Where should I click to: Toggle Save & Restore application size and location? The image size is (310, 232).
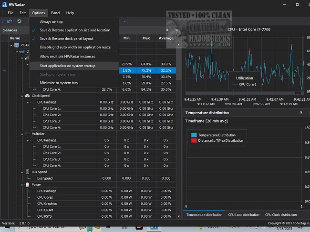point(75,30)
